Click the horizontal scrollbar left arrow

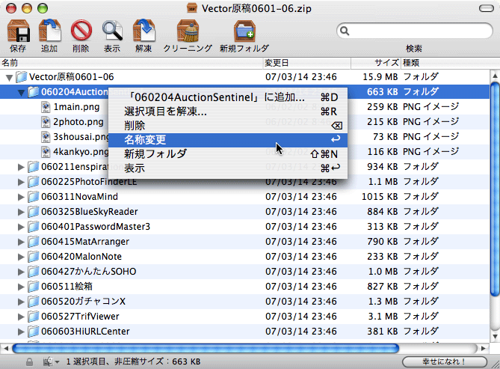point(5,348)
